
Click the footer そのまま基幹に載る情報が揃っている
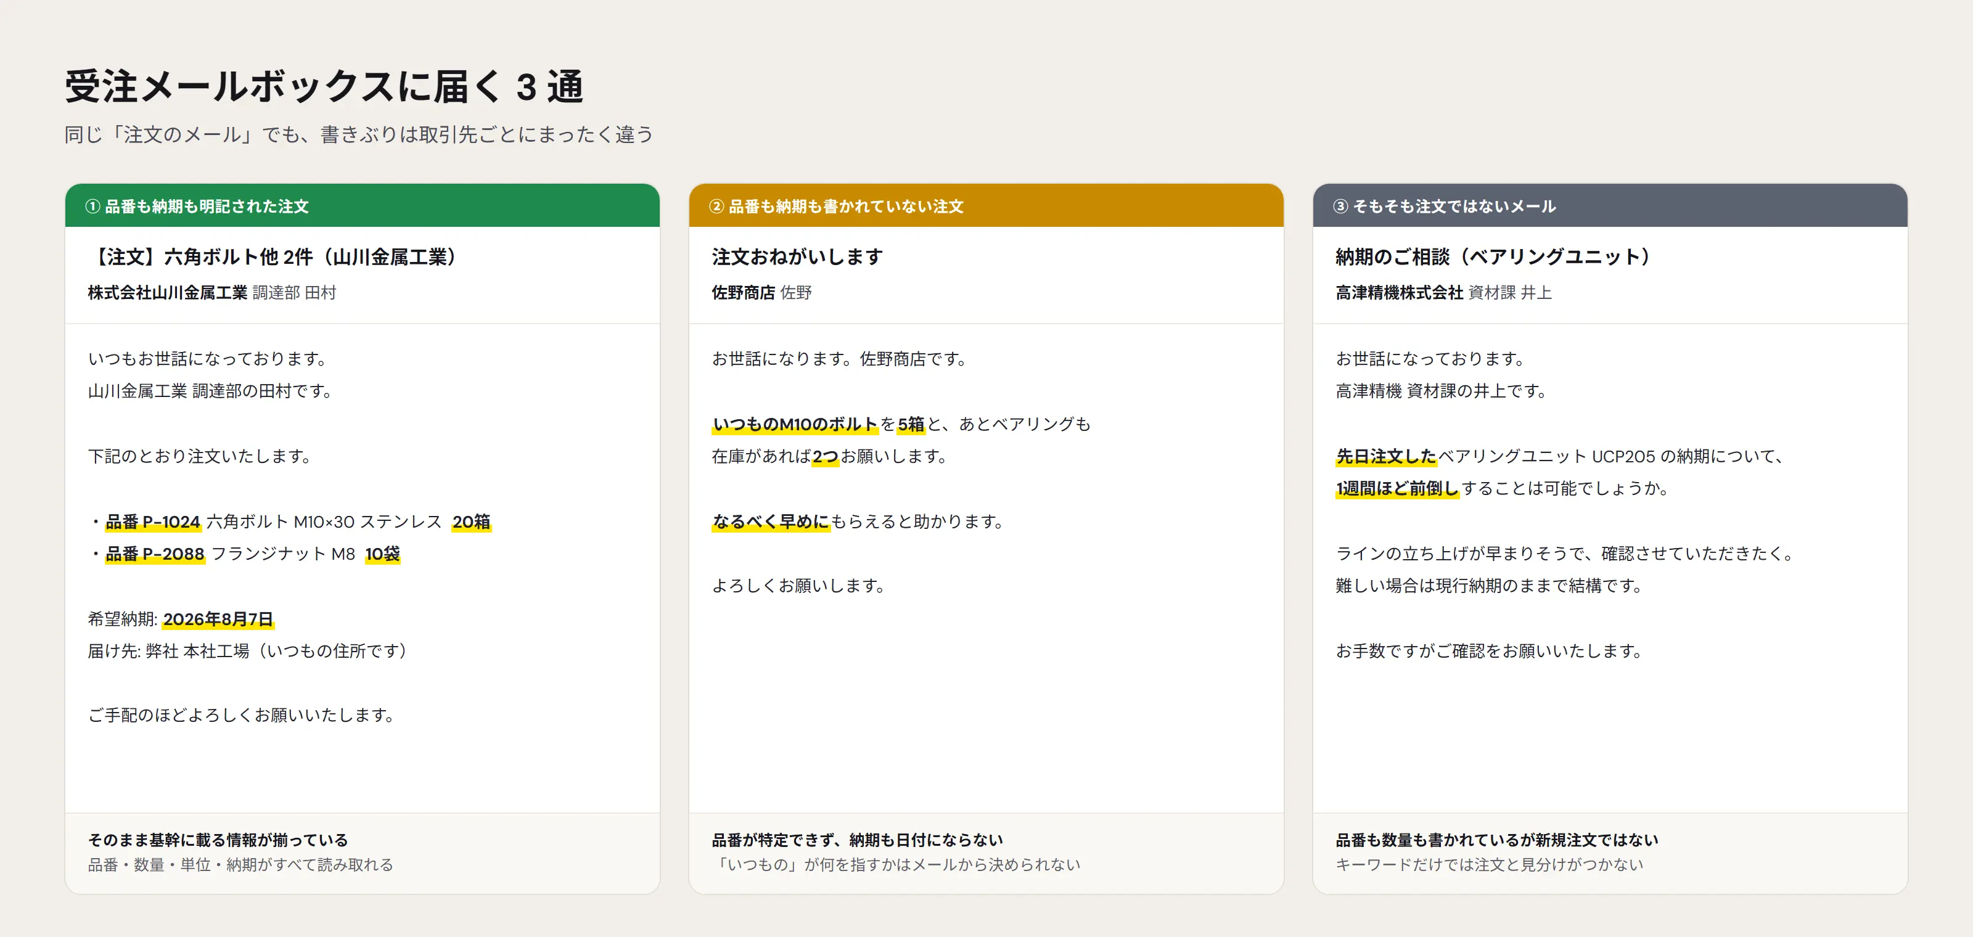pyautogui.click(x=218, y=840)
